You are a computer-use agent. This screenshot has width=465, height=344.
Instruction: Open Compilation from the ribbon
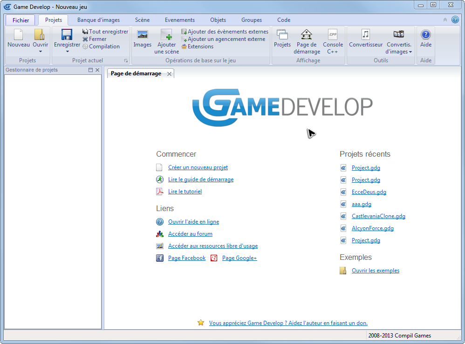[101, 46]
